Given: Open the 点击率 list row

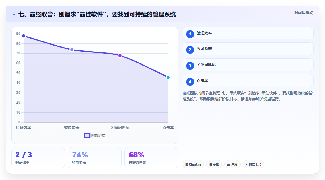Looking at the screenshot, I should click(248, 81).
